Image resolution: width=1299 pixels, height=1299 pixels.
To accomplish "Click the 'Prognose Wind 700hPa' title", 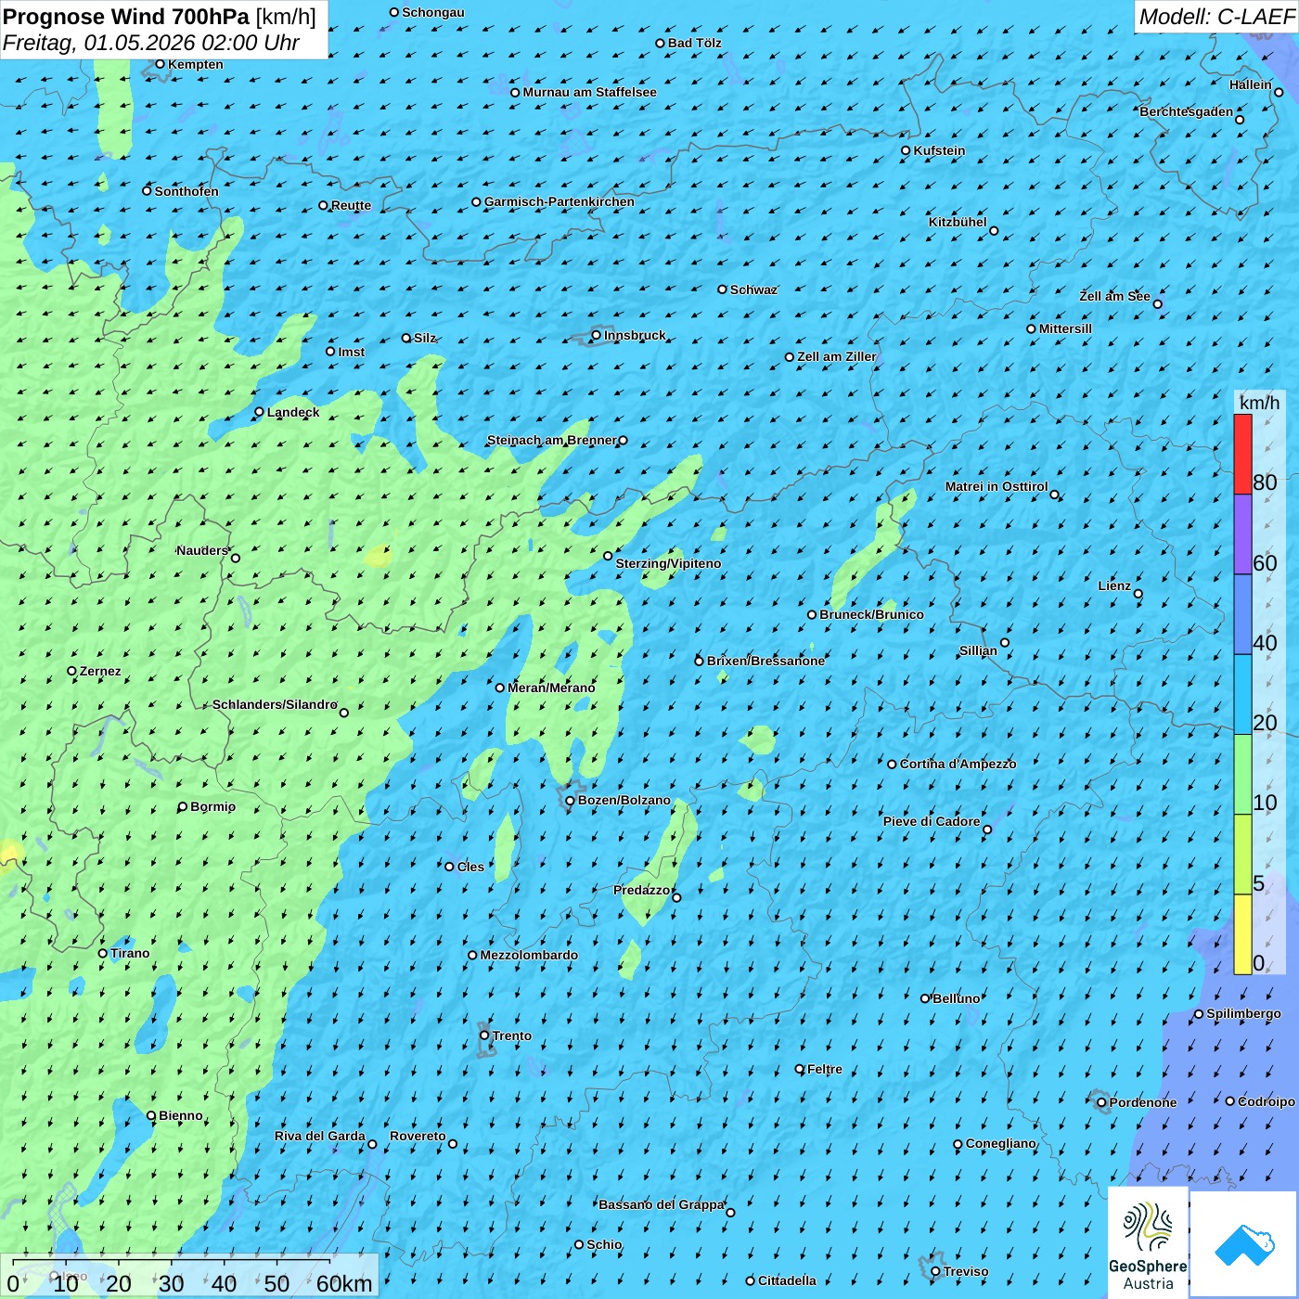I will (126, 17).
